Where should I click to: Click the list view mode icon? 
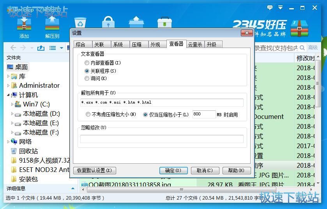[53, 48]
